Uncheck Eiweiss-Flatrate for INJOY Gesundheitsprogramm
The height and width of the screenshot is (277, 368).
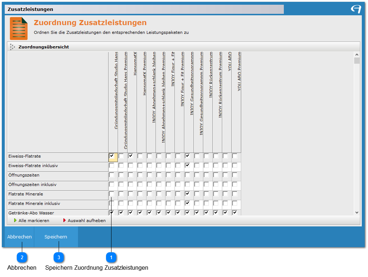coord(187,156)
